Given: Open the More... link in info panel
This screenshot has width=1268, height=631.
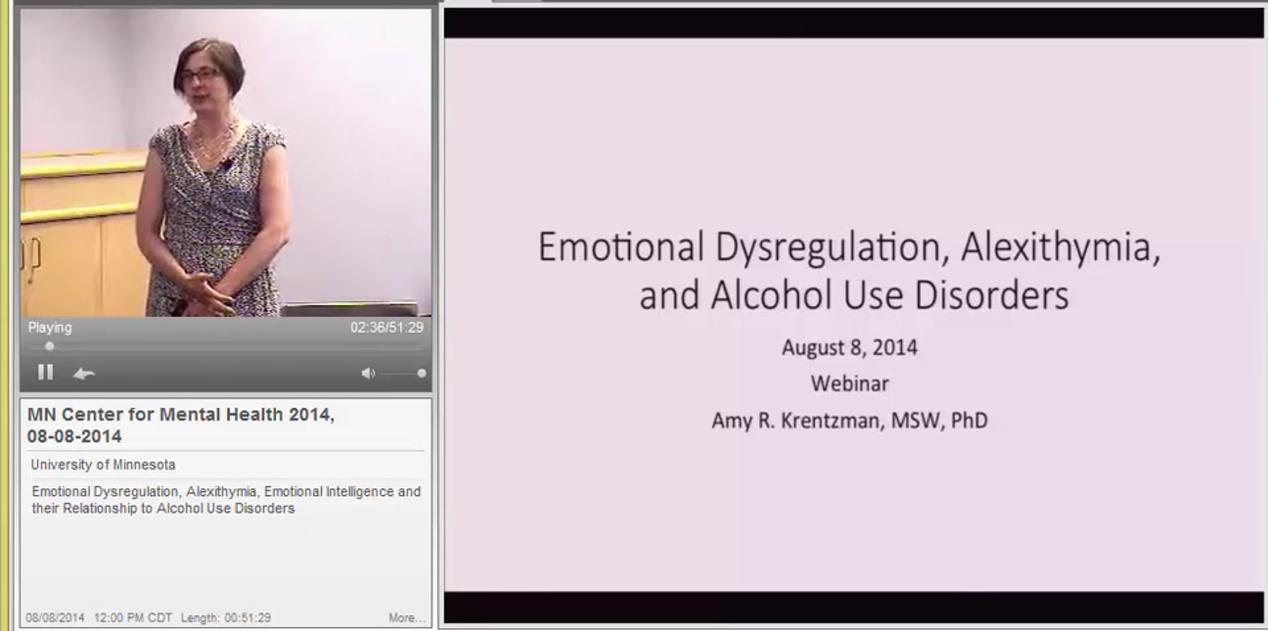Looking at the screenshot, I should coord(406,618).
